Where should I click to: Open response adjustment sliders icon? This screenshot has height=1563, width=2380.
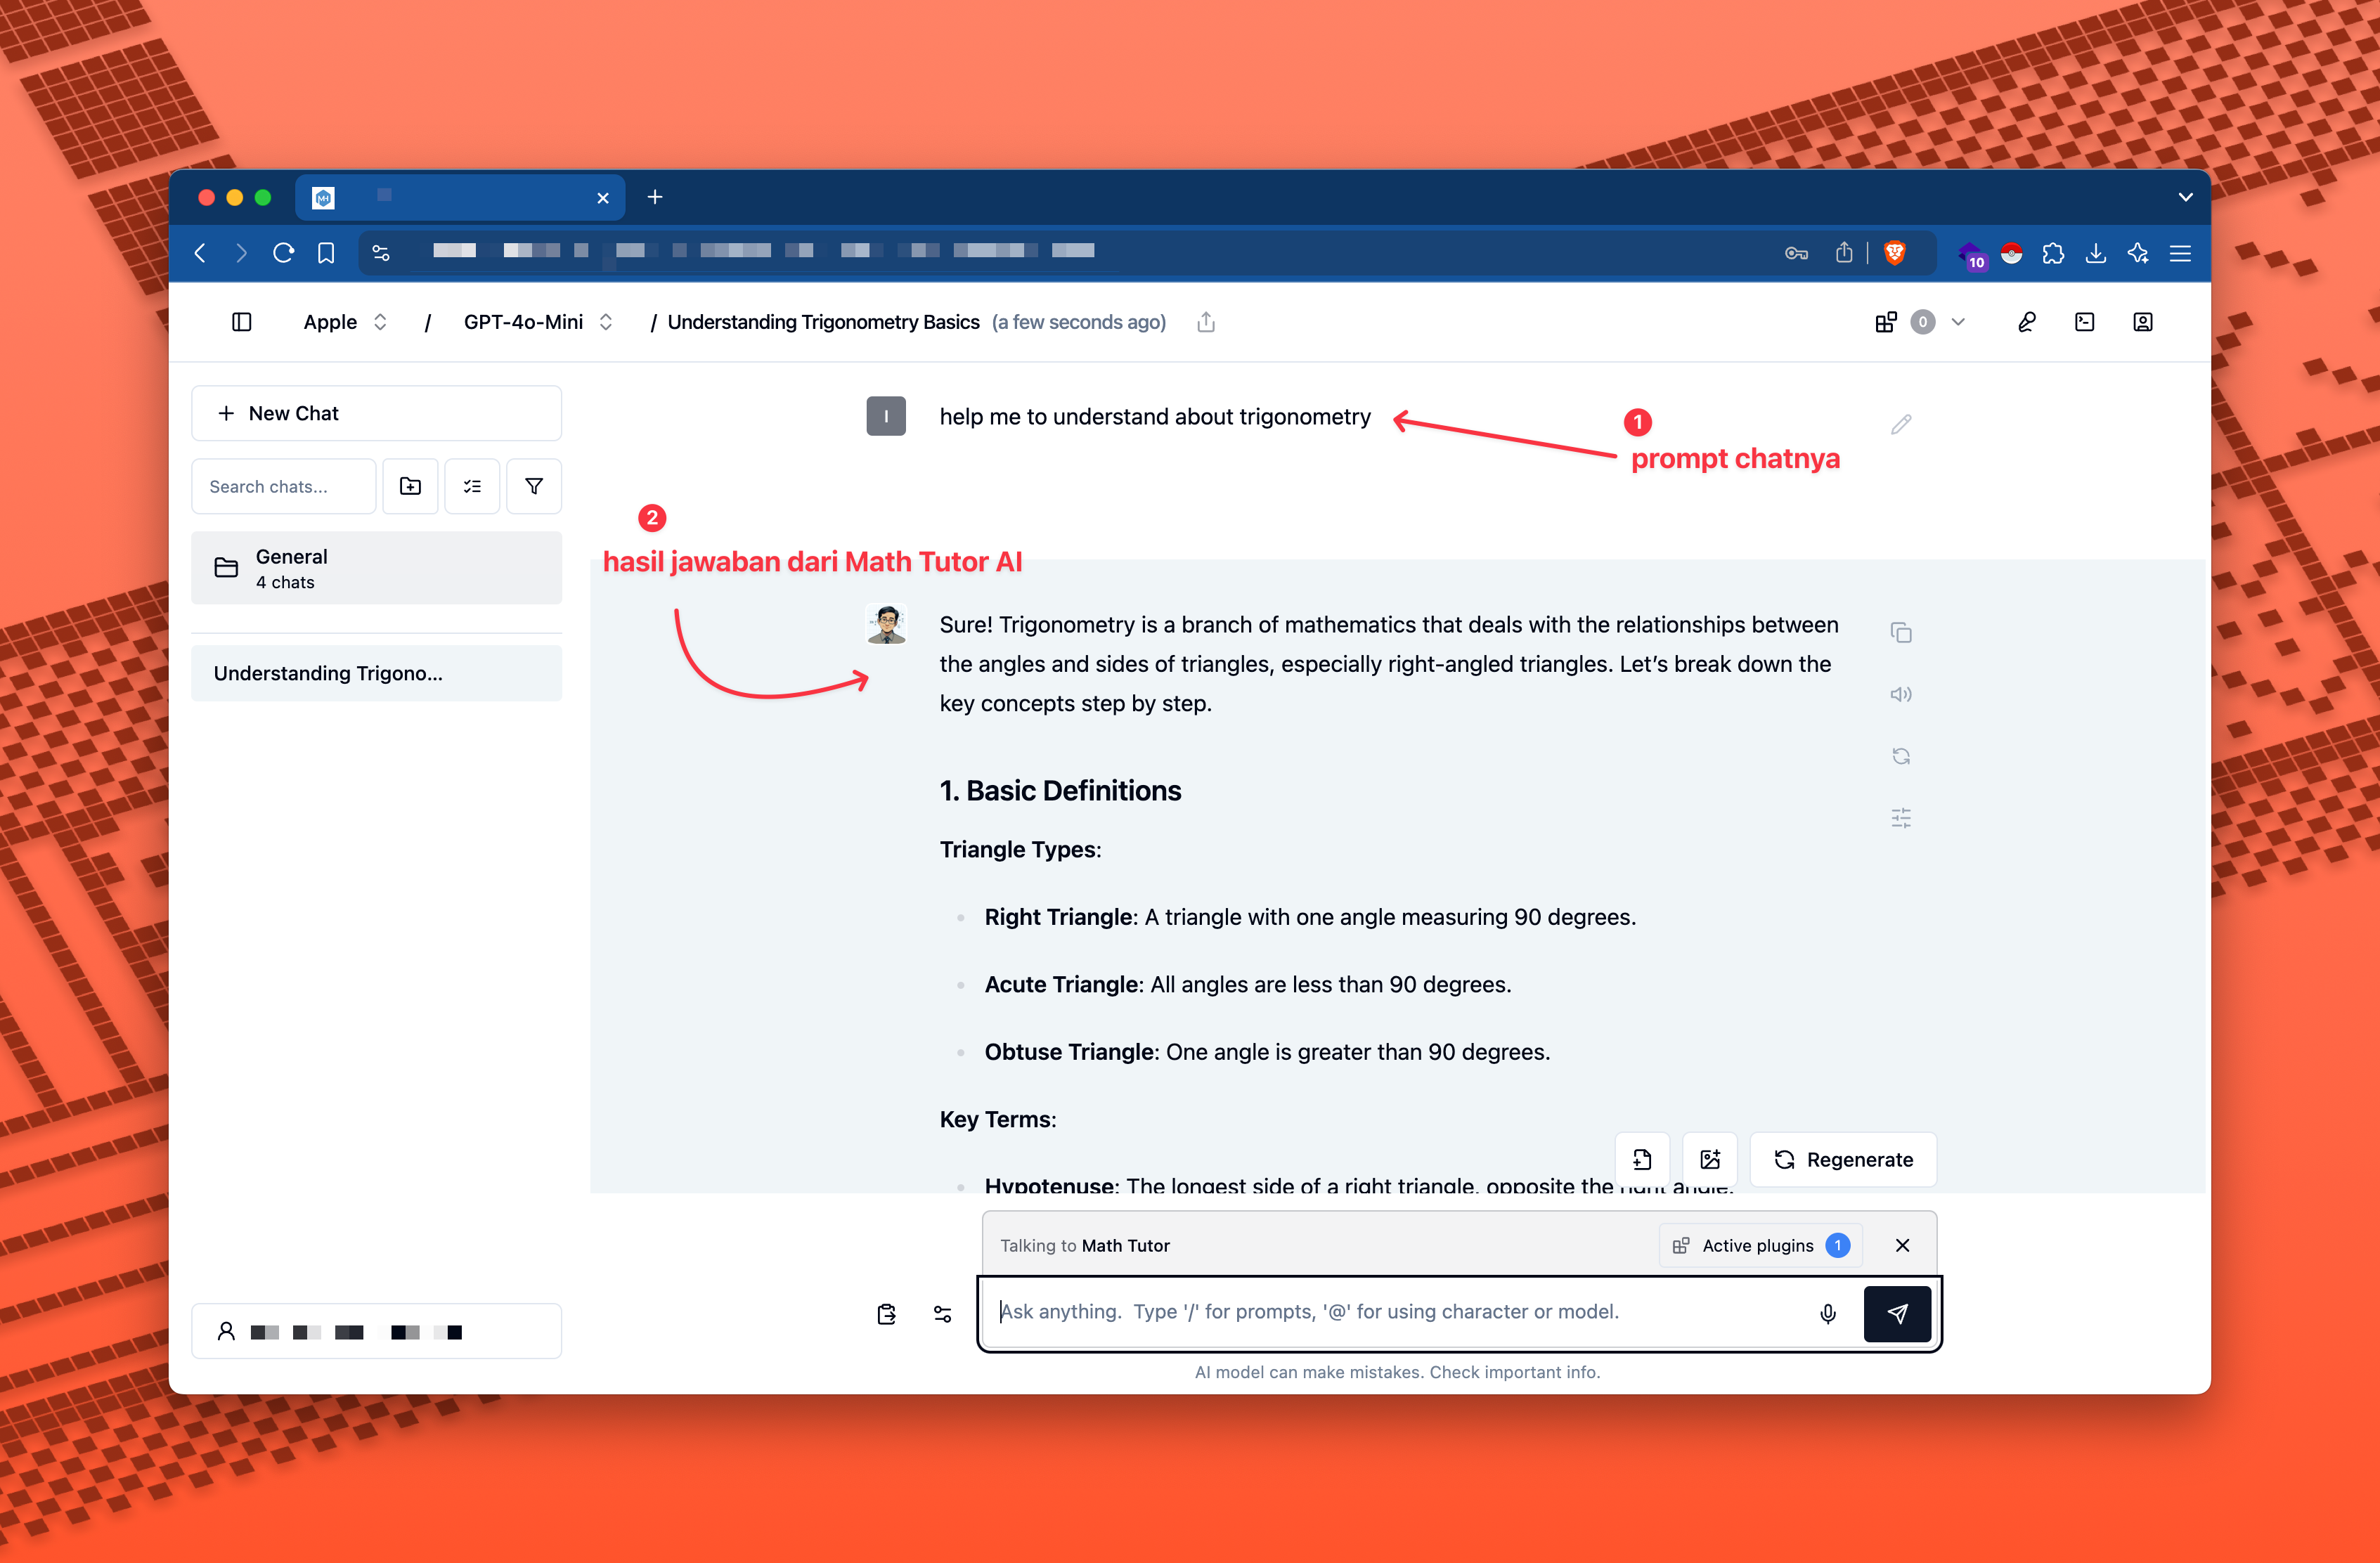(1901, 818)
